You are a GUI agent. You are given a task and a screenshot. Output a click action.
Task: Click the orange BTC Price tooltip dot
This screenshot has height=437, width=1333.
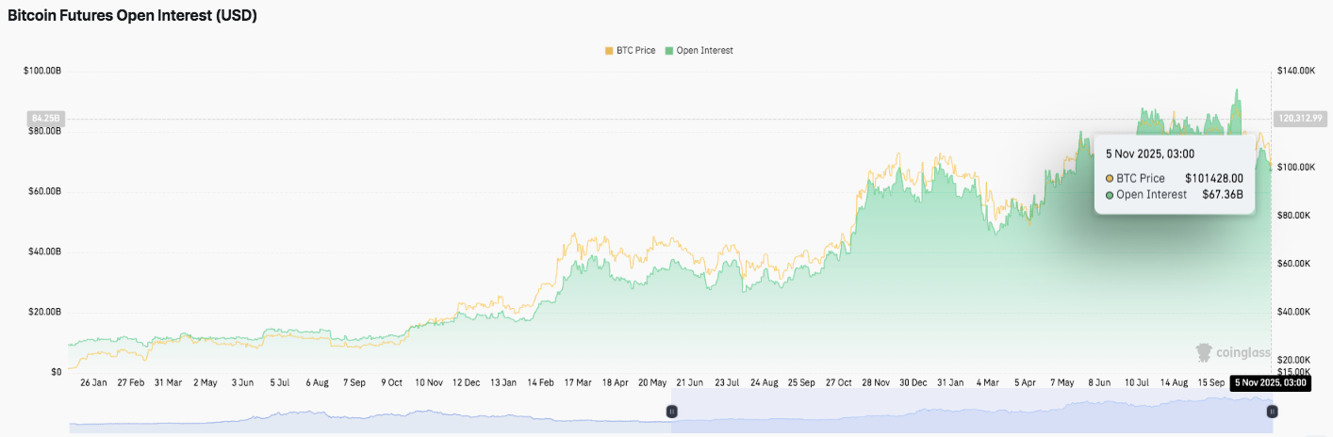pyautogui.click(x=1110, y=178)
